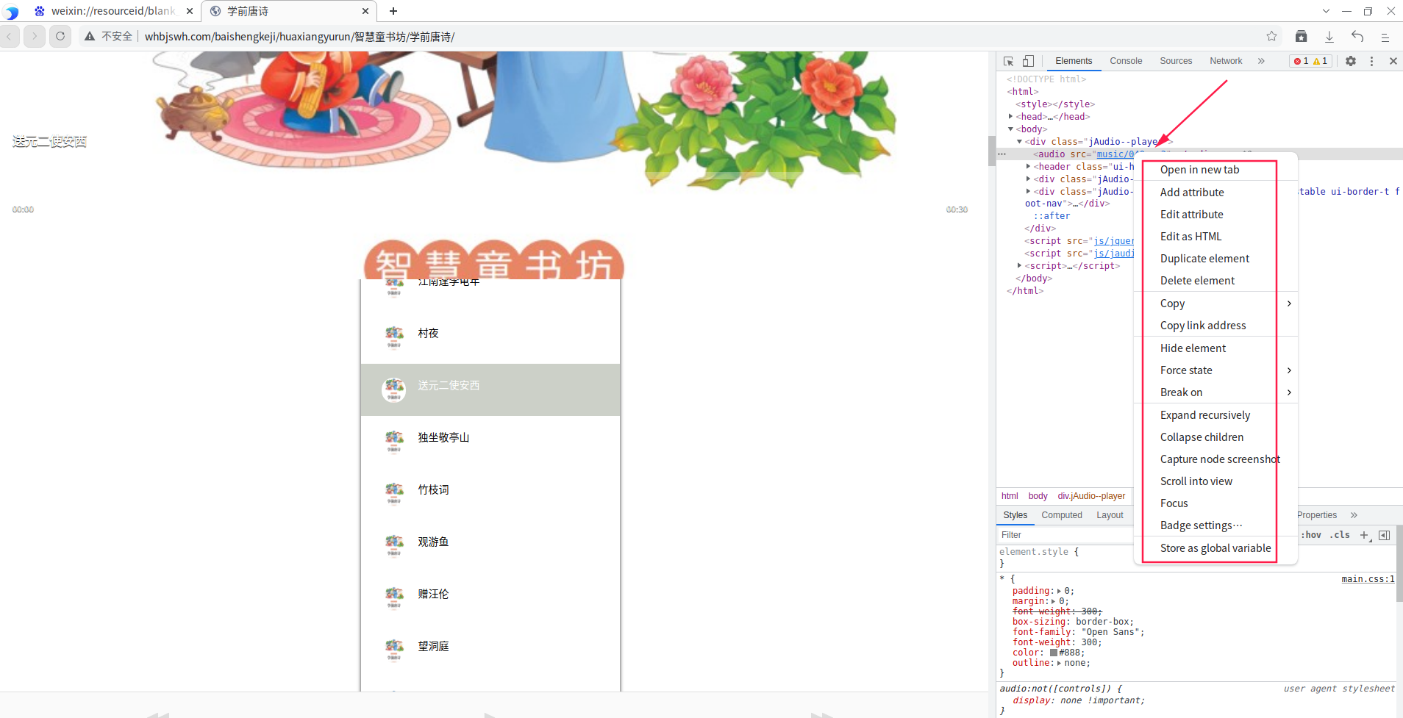Screen dimensions: 1403x718
Task: Choose Capture node screenshot from context menu
Action: (x=1218, y=459)
